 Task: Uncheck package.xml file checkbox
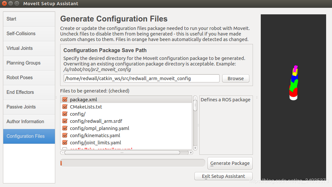point(65,99)
